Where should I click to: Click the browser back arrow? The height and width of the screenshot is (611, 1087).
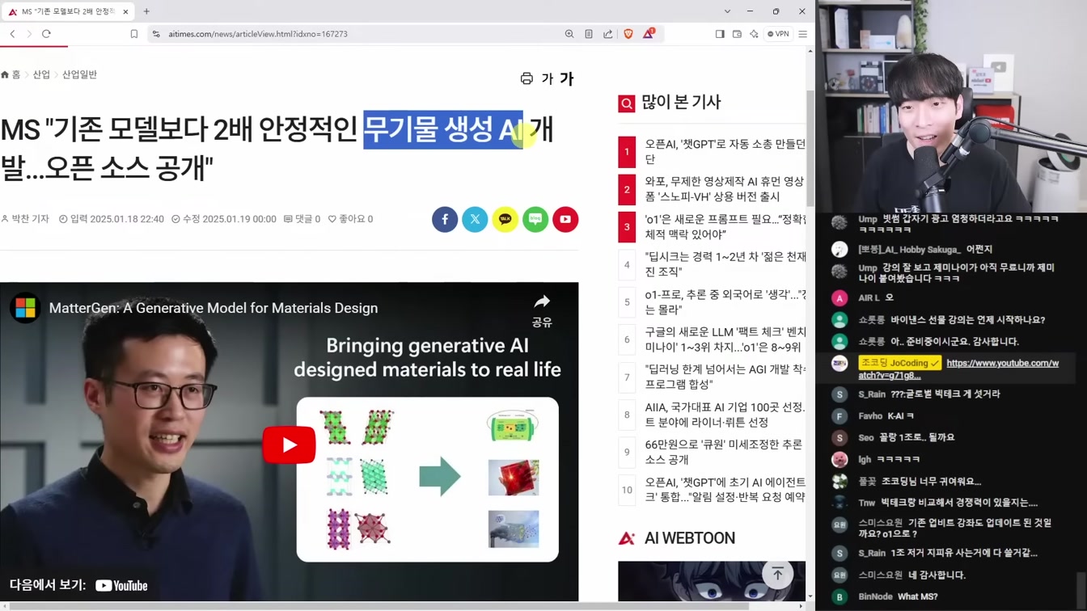[13, 34]
